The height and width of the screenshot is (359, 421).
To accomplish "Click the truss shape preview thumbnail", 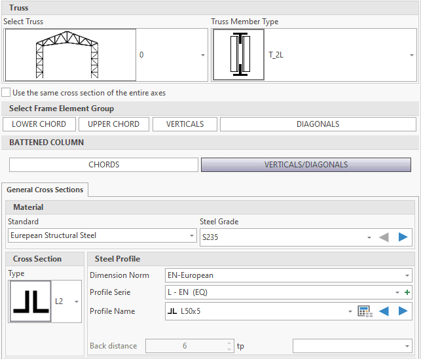I will coord(71,55).
